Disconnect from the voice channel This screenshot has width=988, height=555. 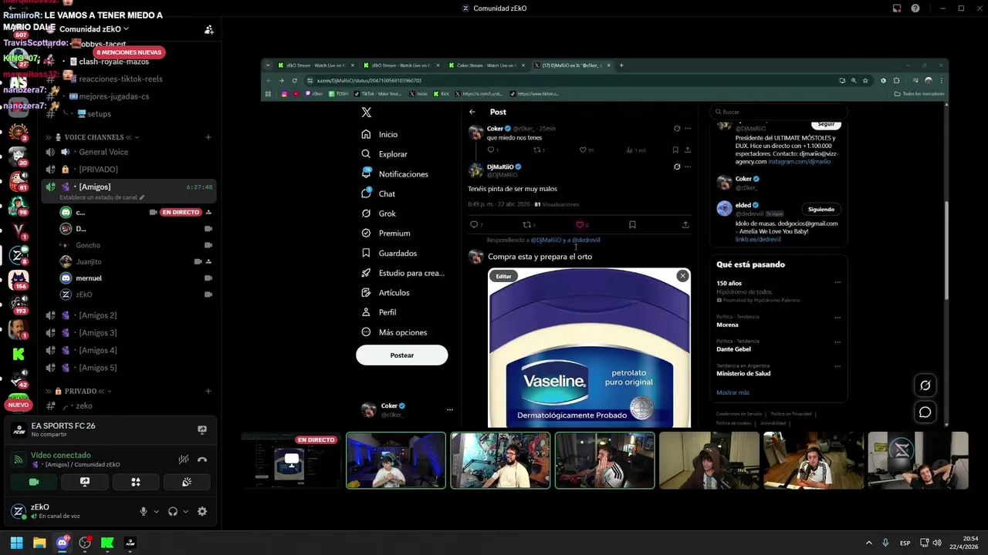[202, 459]
